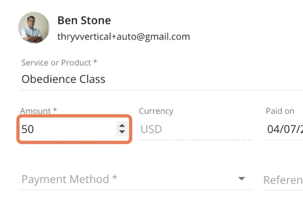Viewport: 303px width, 216px height.
Task: Open the Paid on date field
Action: [x=284, y=129]
